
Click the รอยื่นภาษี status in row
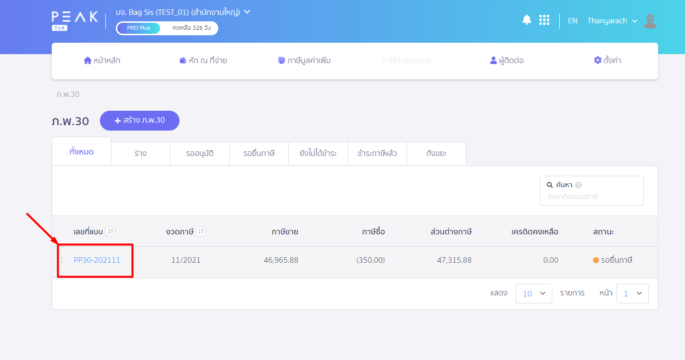point(613,260)
